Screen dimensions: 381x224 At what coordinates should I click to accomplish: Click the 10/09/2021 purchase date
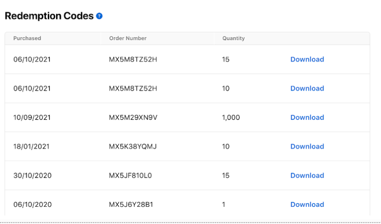[32, 117]
